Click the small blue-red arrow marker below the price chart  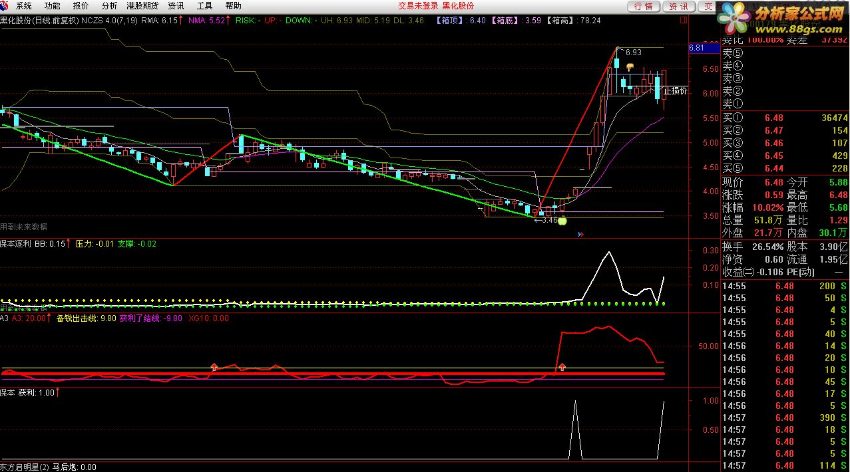coord(580,234)
